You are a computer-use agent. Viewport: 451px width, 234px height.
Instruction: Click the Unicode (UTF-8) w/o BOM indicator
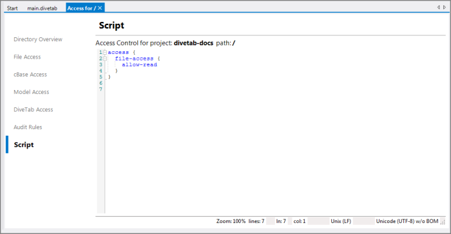407,221
